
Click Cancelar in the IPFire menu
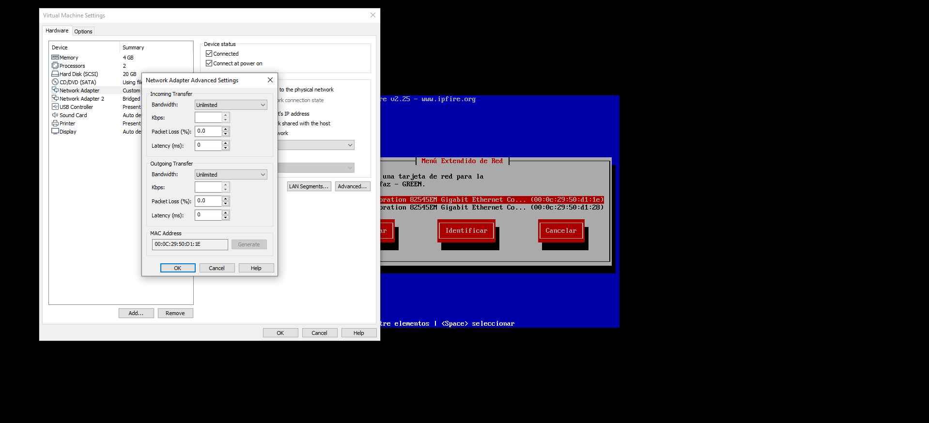[x=561, y=231]
